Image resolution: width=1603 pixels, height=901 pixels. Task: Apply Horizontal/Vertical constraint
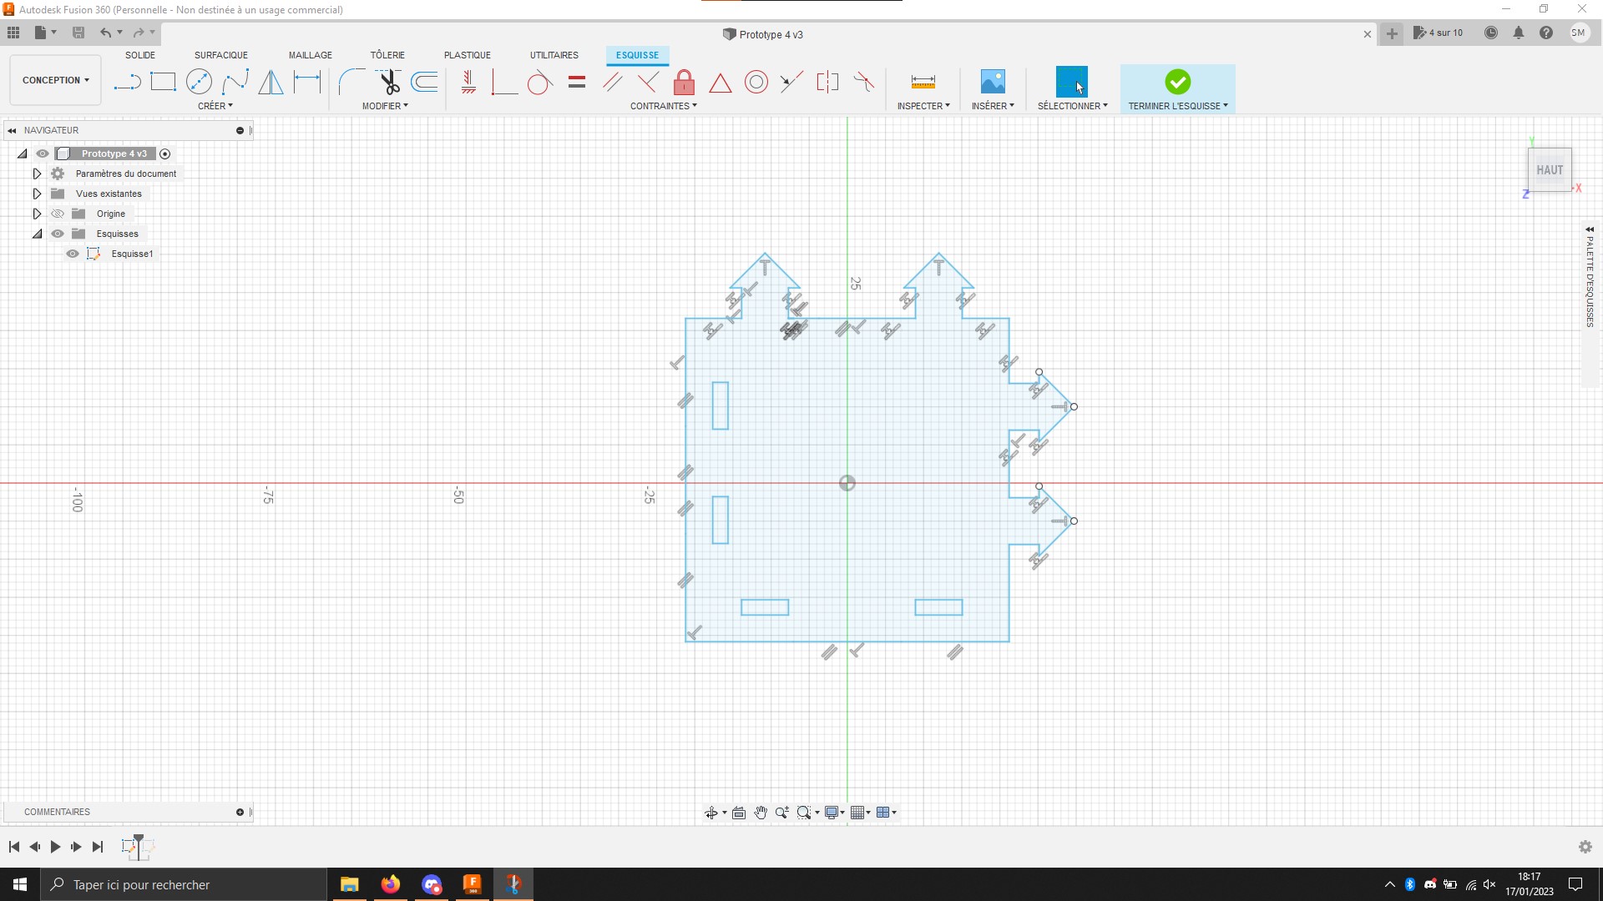(x=468, y=82)
